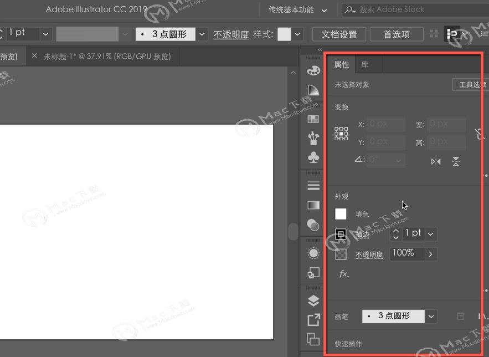Select the 未标题-1* document tab

coord(107,57)
